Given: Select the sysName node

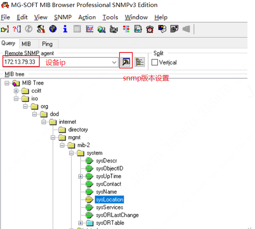Looking at the screenshot, I should tap(106, 192).
